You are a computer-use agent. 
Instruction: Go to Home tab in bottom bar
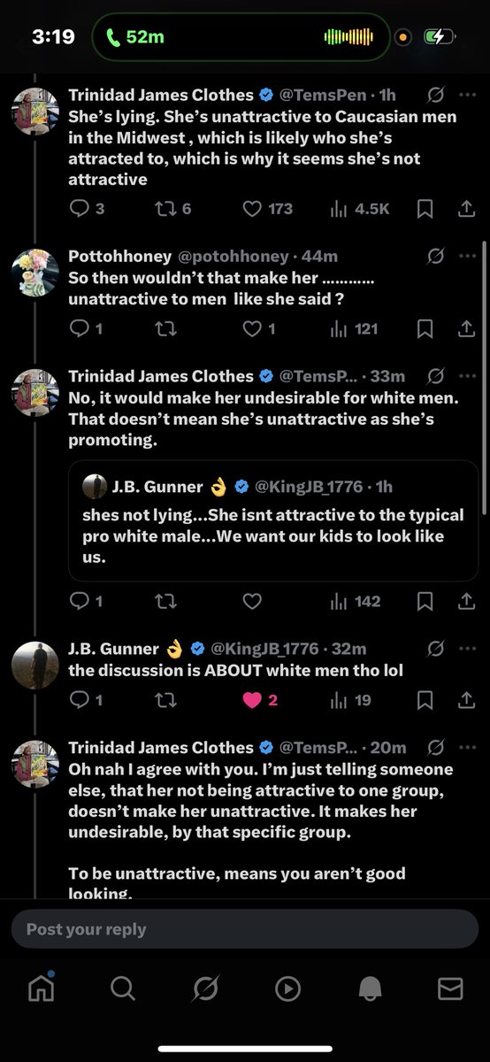click(x=41, y=988)
